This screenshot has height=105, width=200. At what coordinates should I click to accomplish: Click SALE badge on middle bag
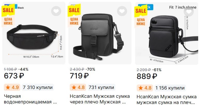74,10
